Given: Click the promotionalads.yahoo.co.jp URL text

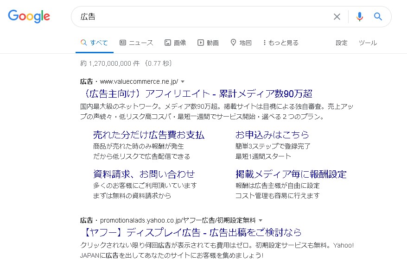Looking at the screenshot, I should click(x=178, y=221).
